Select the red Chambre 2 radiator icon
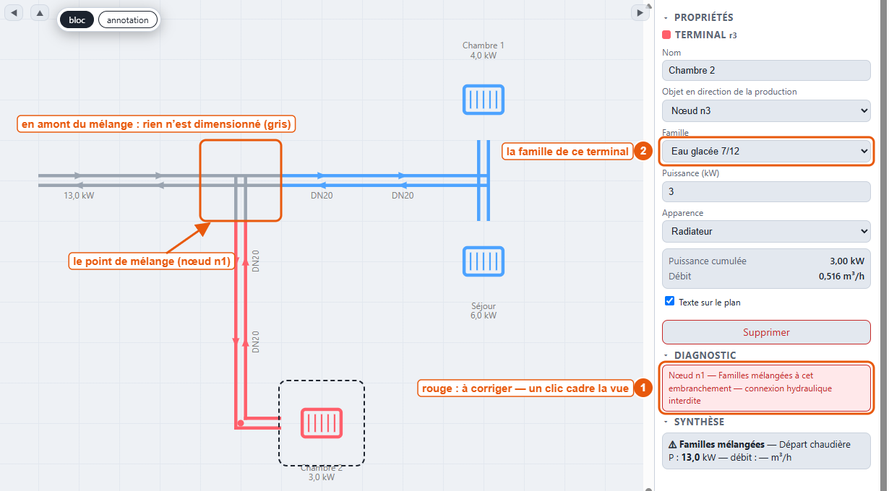The width and height of the screenshot is (889, 491). pyautogui.click(x=321, y=423)
